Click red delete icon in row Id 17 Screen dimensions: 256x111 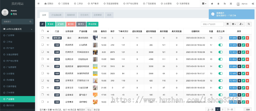point(247,45)
